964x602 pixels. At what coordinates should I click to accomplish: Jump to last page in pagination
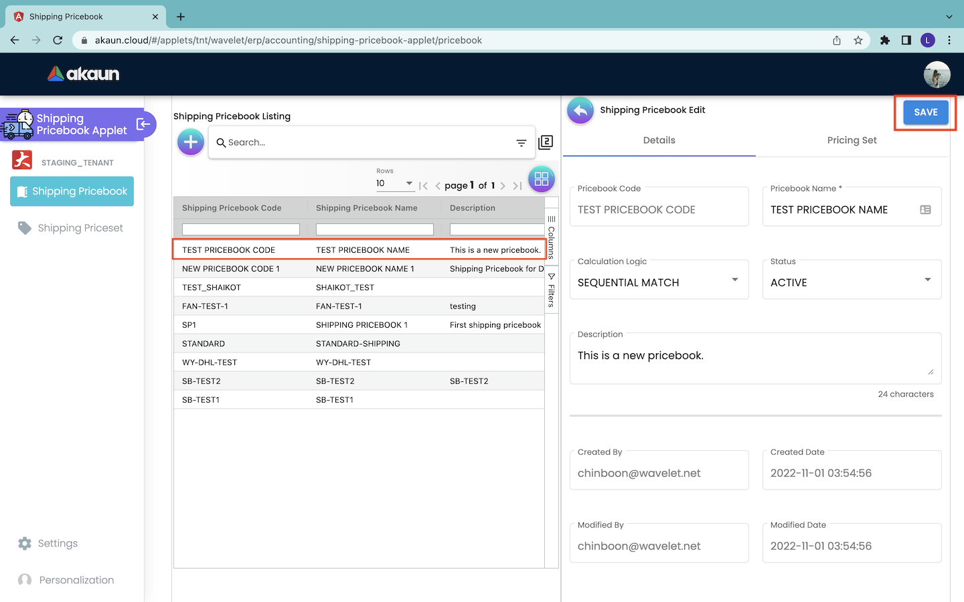517,186
